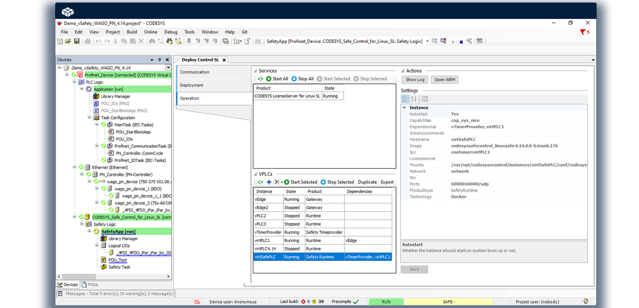The height and width of the screenshot is (308, 639).
Task: Click the blue plus add VPLC icon
Action: click(269, 182)
